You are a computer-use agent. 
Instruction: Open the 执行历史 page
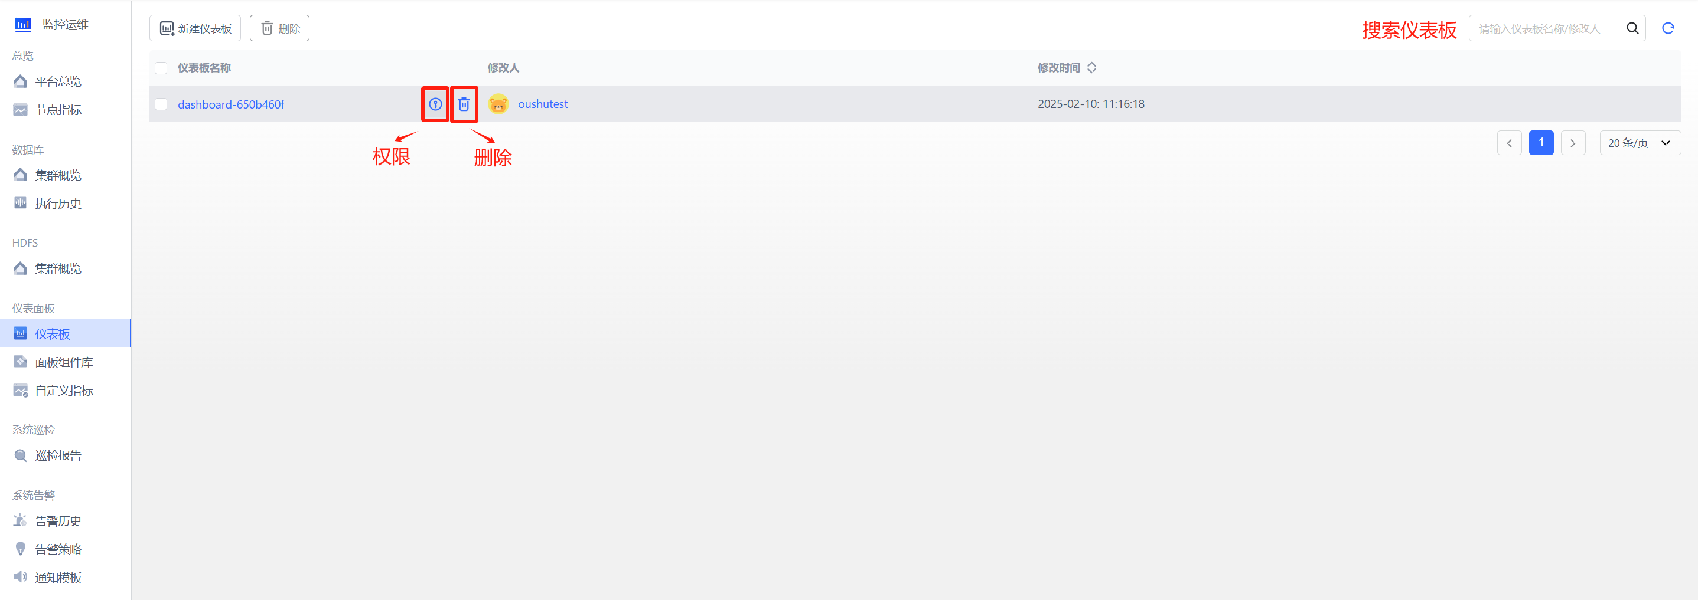pos(58,204)
